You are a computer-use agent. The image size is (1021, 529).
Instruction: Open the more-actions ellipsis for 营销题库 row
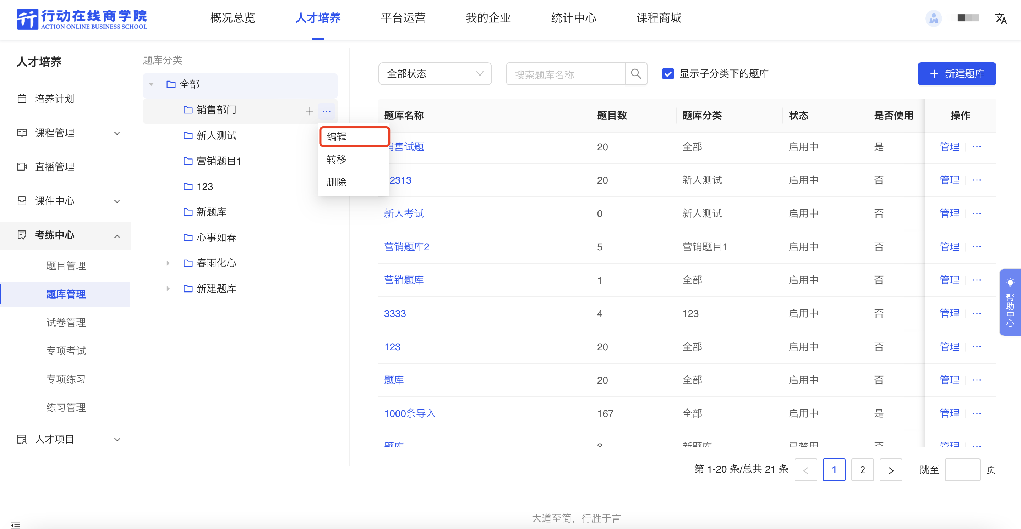pyautogui.click(x=977, y=280)
